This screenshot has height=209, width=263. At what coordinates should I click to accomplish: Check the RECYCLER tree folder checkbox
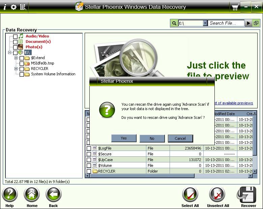tap(22, 69)
